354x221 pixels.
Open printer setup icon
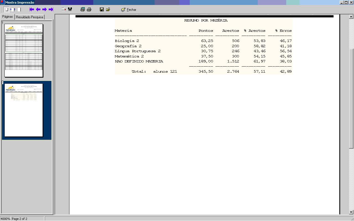point(82,9)
